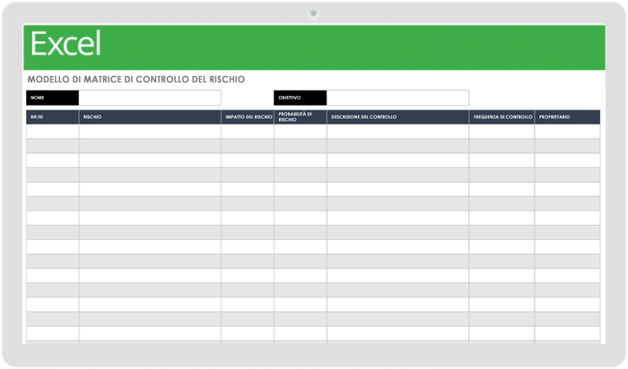Click the title MODELLO DI MATRICE DI CONTROLLO
Viewport: 628px width, 369px height.
(136, 79)
